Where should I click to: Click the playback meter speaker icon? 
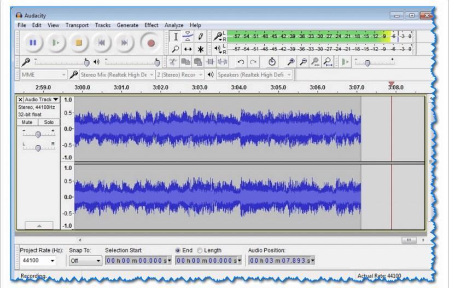218,49
